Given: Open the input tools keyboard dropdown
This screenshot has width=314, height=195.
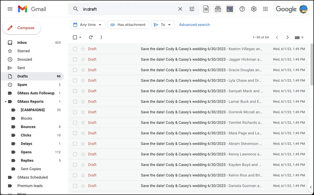Looking at the screenshot, I should coord(299,37).
